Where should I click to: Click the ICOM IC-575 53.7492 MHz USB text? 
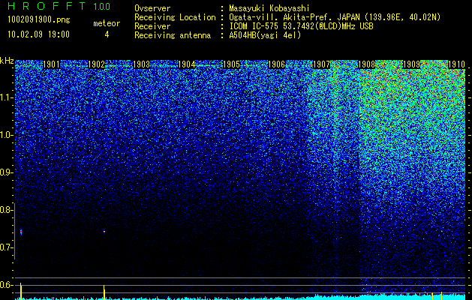[302, 26]
